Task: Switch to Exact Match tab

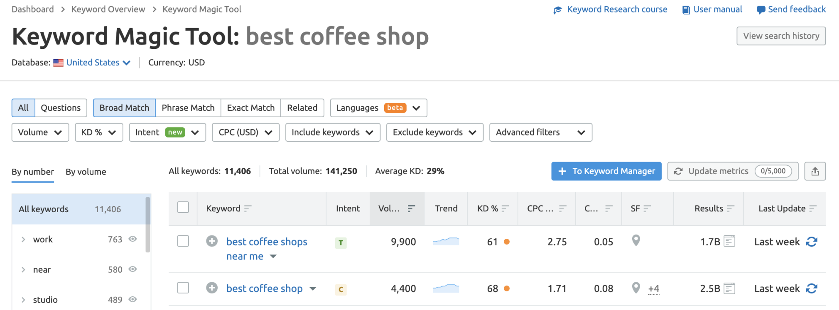Action: coord(251,108)
